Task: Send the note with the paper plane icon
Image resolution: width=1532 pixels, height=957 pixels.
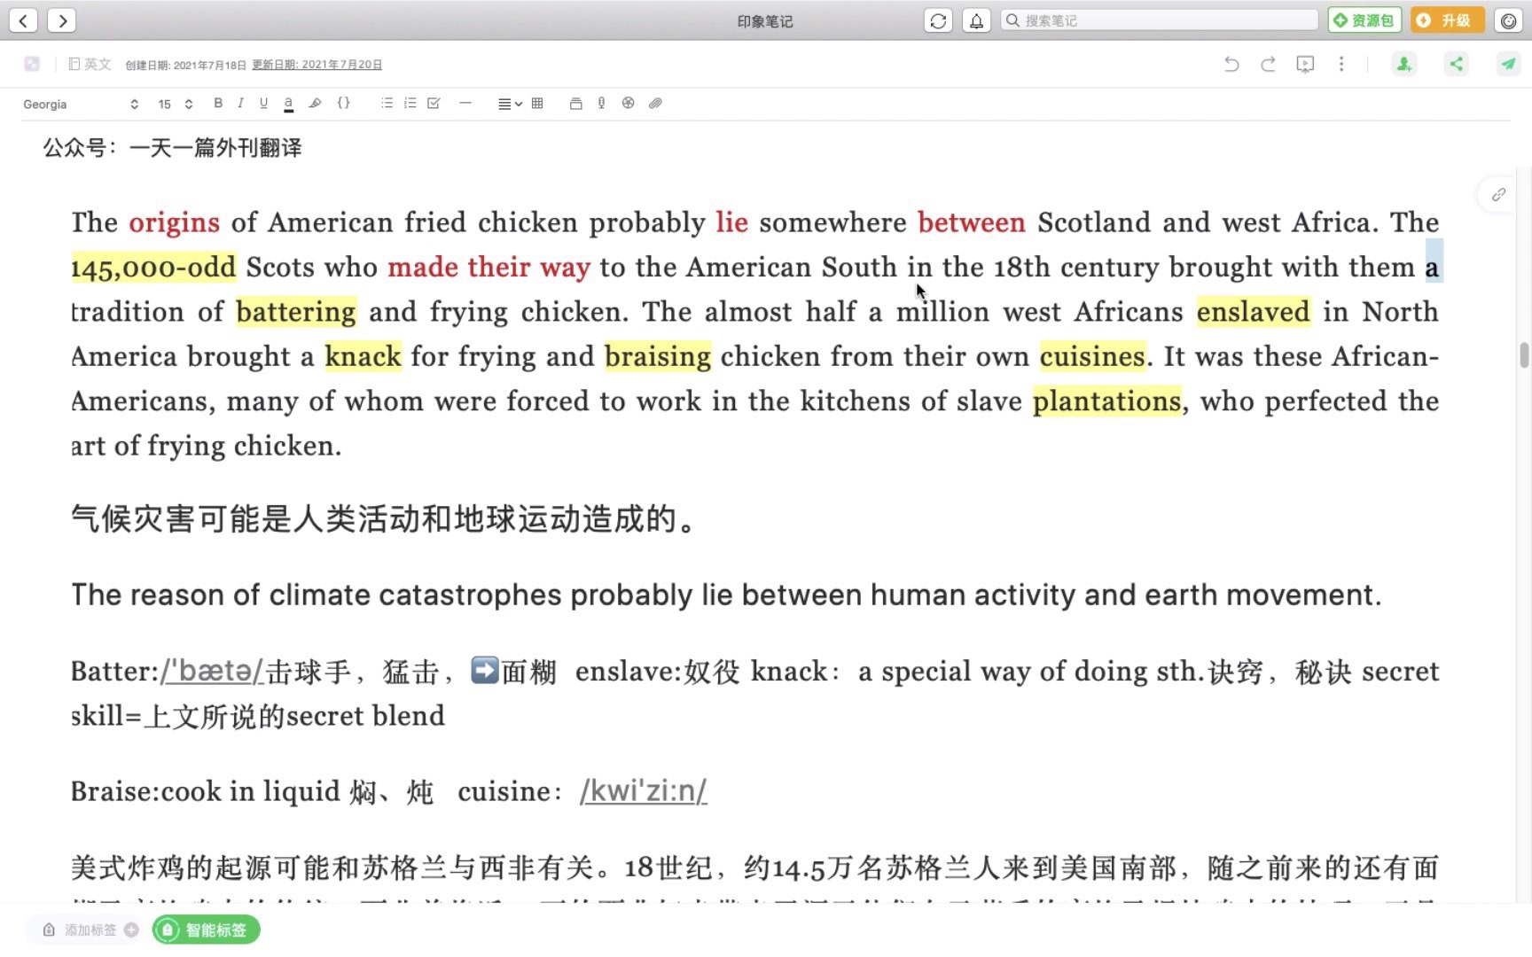Action: coord(1508,64)
